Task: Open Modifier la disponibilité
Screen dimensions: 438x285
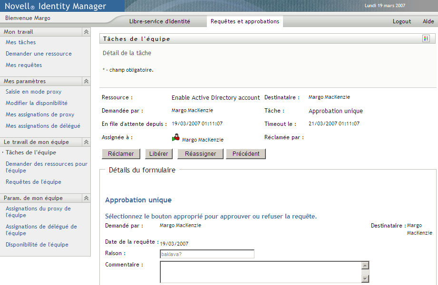Action: (37, 103)
